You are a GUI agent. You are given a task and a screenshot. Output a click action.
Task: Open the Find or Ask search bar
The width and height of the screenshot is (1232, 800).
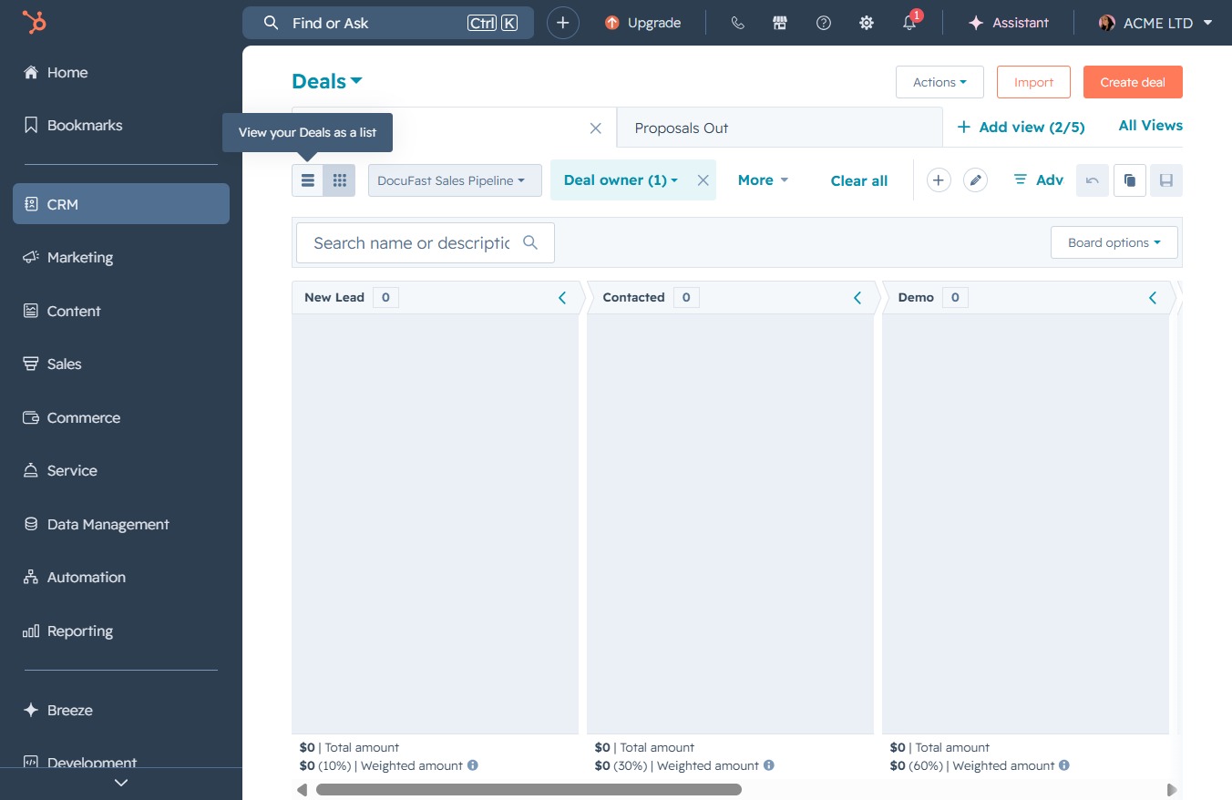388,23
